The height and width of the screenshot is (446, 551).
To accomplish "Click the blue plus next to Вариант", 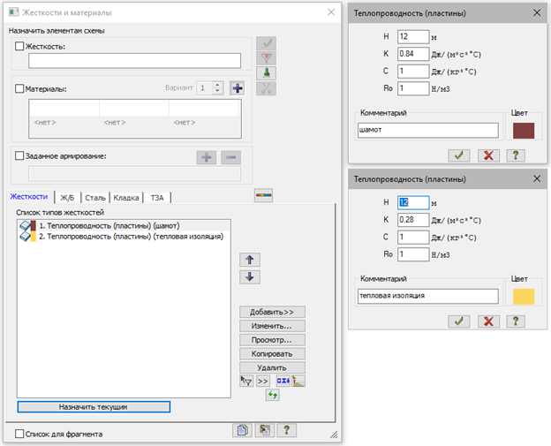I will (237, 88).
